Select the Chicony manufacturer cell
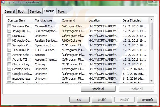This screenshot has width=160, height=107. [x=40, y=64]
